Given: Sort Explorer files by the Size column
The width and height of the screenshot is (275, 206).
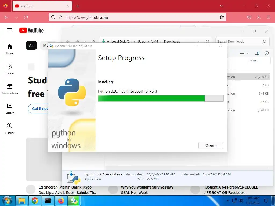Looking at the screenshot, I should (260, 61).
